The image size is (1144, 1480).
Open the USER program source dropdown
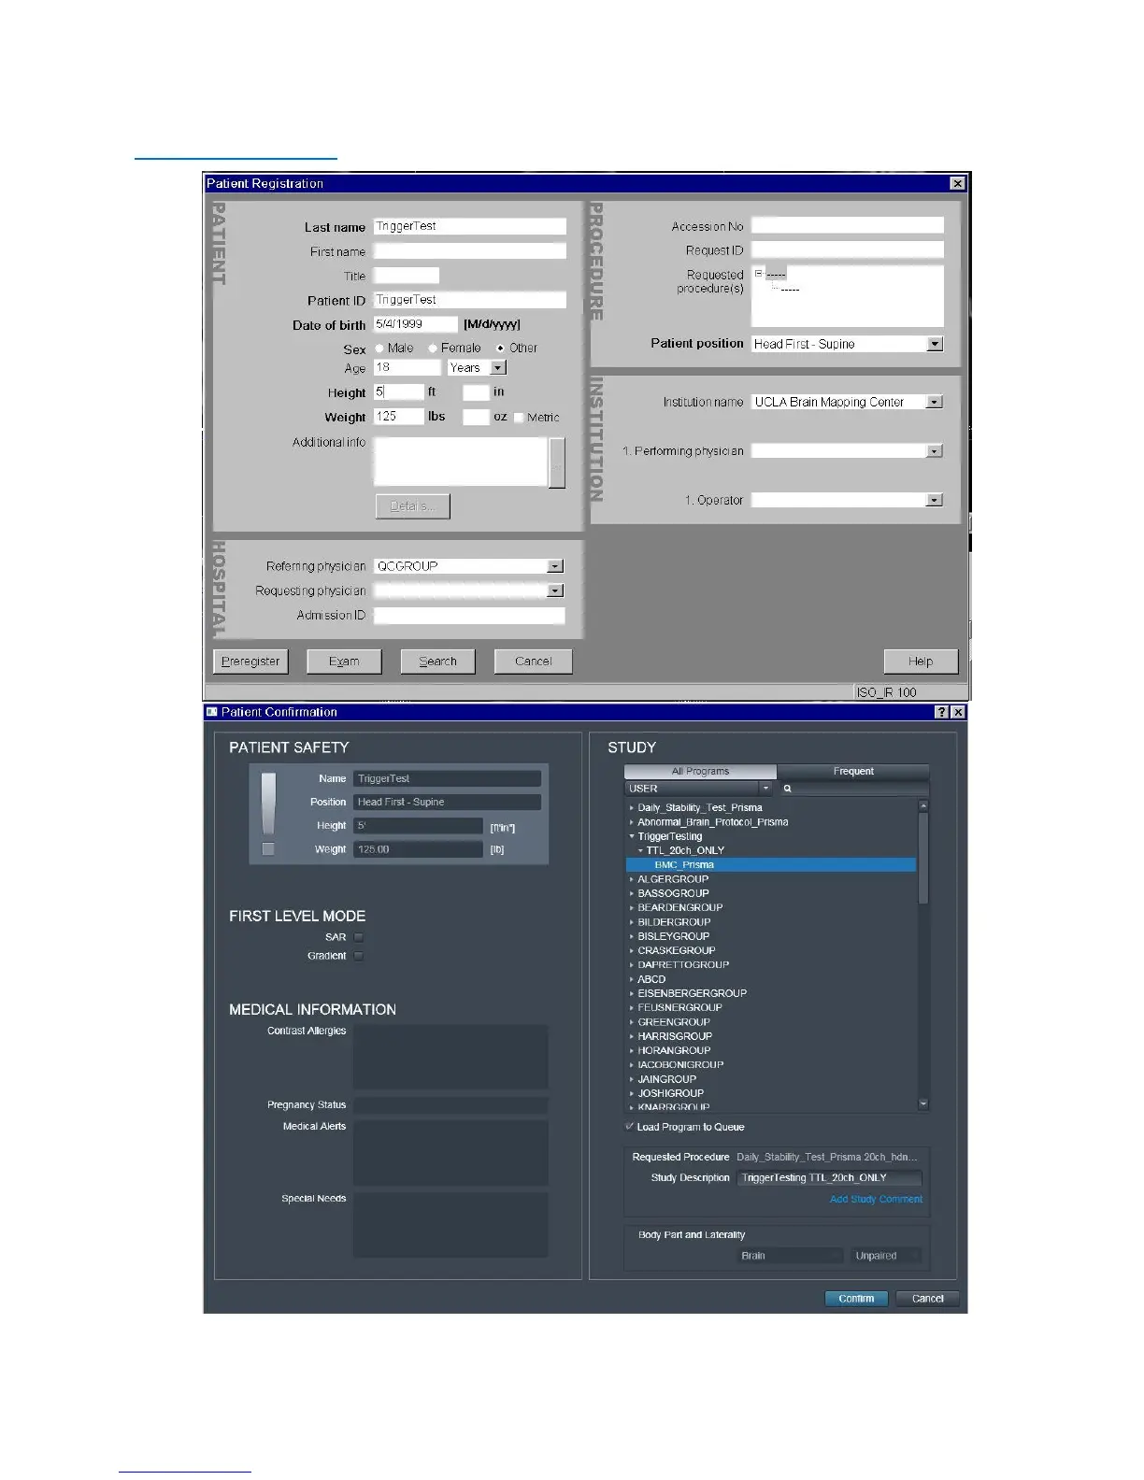pyautogui.click(x=765, y=789)
